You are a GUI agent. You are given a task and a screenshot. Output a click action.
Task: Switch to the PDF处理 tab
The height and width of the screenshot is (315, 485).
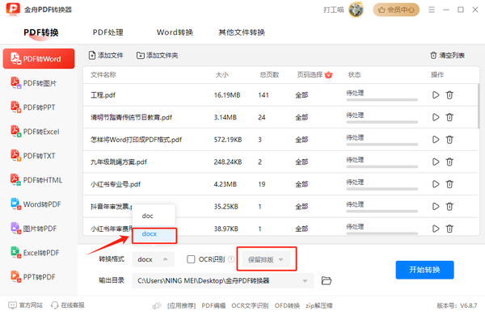(x=108, y=32)
